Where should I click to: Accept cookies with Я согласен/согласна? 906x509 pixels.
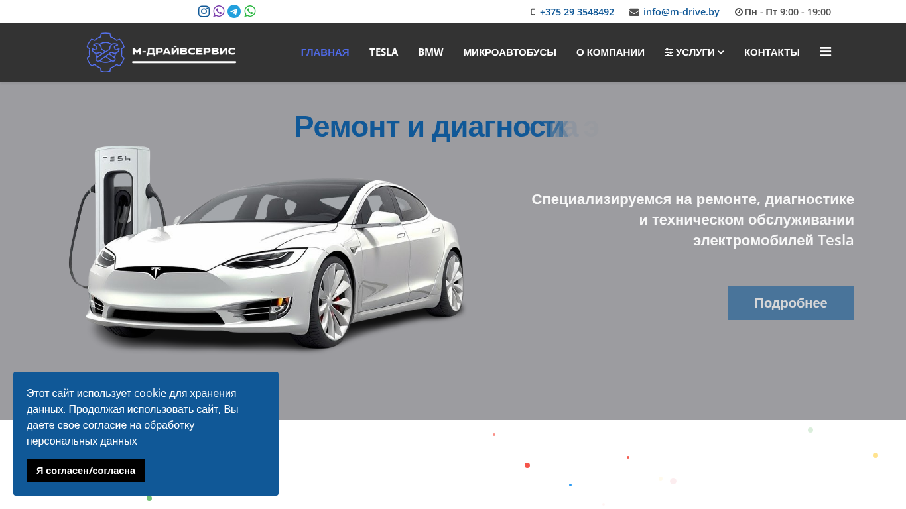pyautogui.click(x=86, y=471)
